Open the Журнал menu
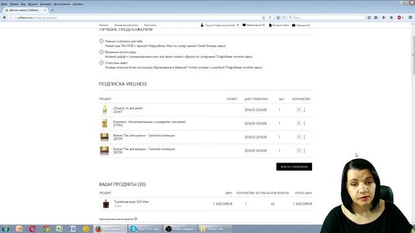Screen dimensions: 415x233 click(x=33, y=5)
